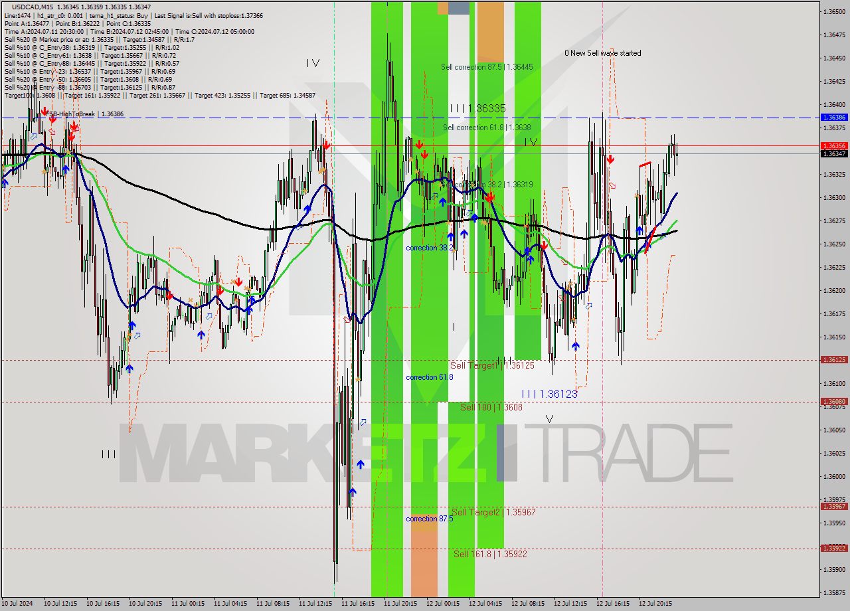Viewport: 850px width, 611px height.
Task: Click the red 1.35922 price tag on the axis
Action: 834,548
